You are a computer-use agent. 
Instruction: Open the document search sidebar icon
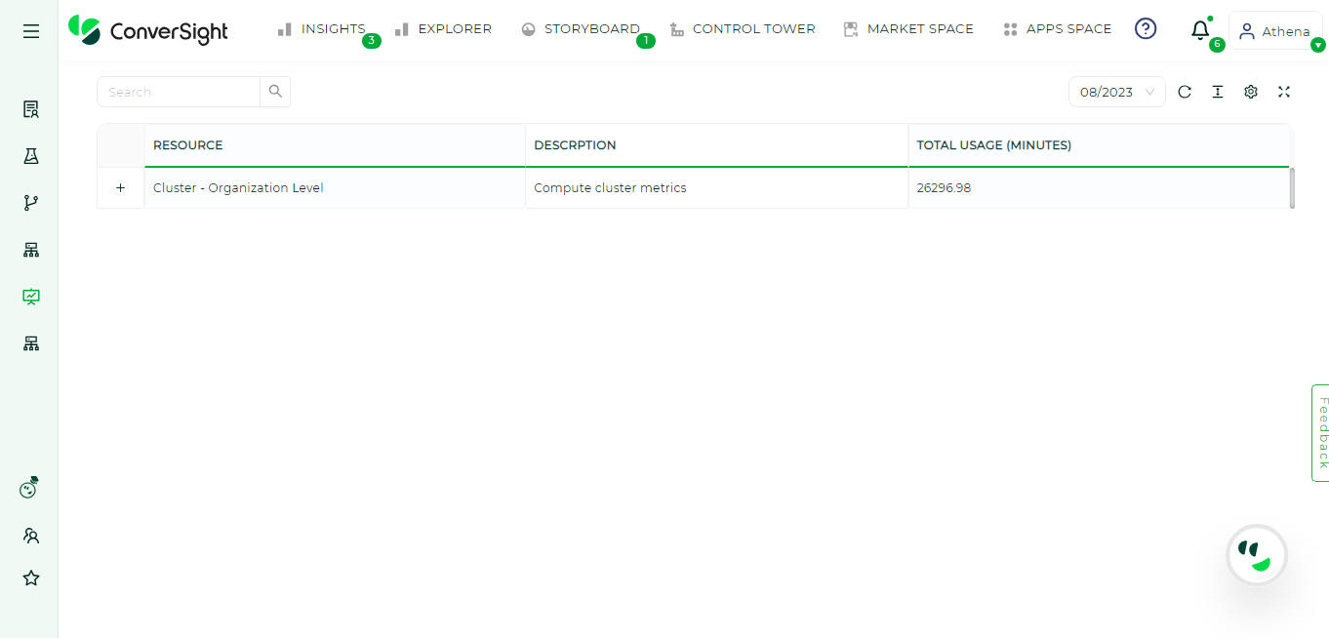tap(31, 109)
